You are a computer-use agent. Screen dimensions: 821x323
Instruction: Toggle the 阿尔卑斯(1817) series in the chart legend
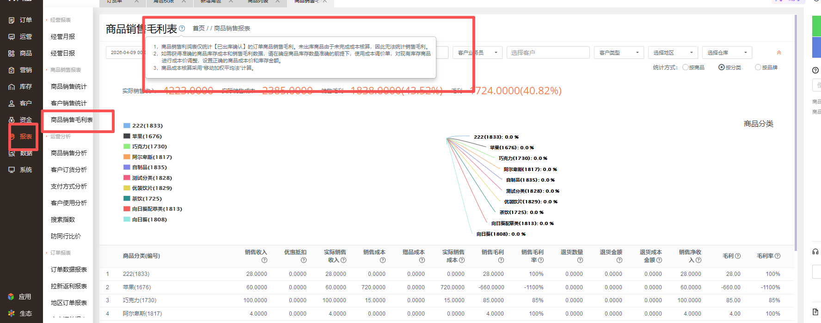tap(147, 157)
